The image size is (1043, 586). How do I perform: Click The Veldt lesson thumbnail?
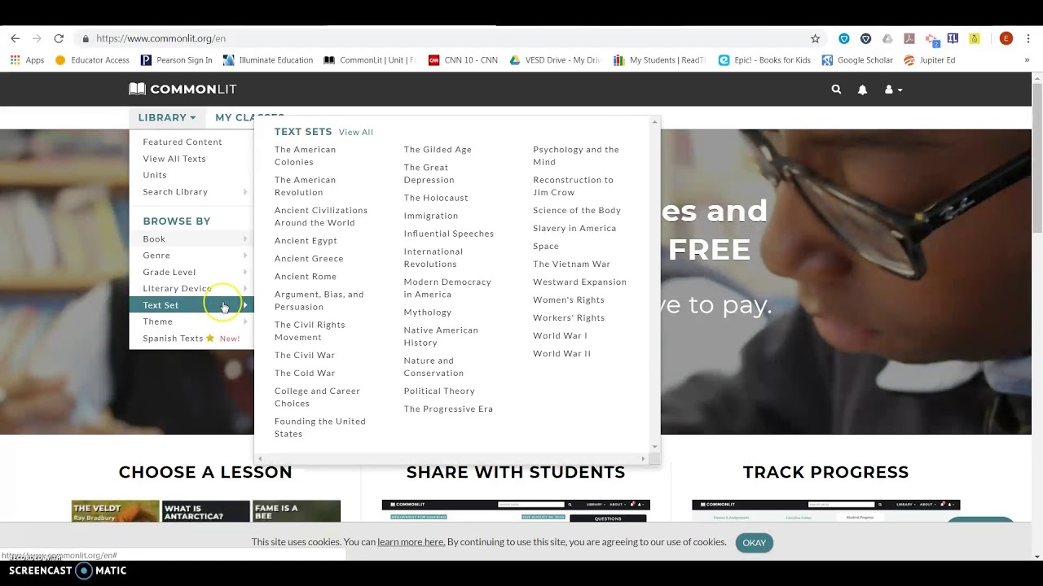[115, 511]
